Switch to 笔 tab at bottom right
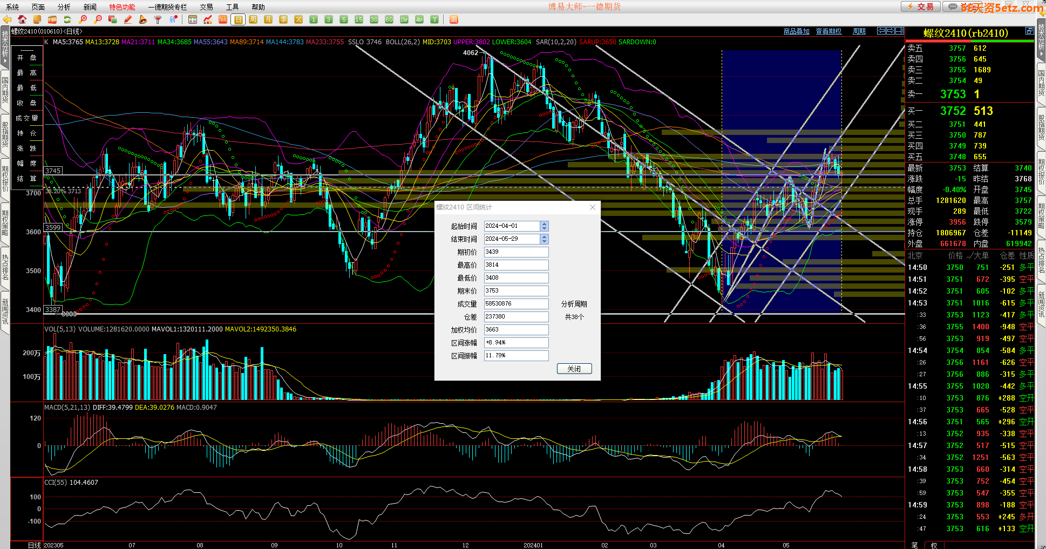This screenshot has height=549, width=1046. pyautogui.click(x=914, y=545)
